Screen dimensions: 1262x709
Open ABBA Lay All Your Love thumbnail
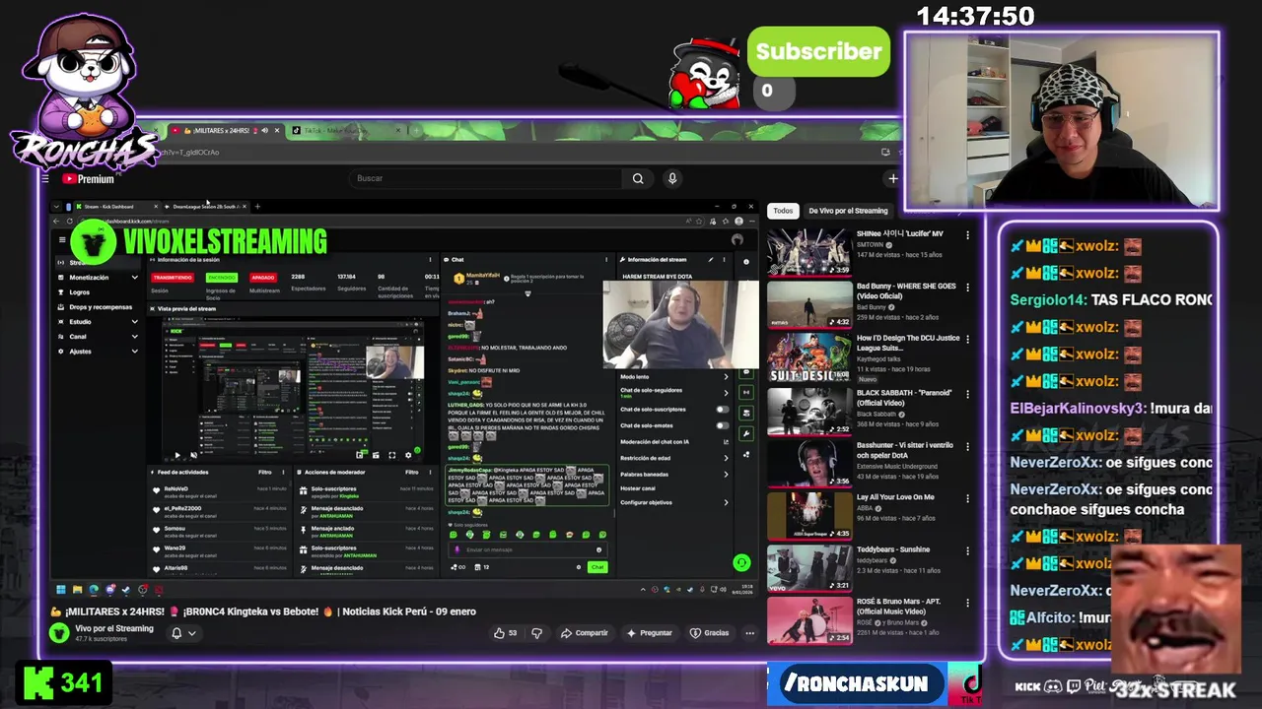pyautogui.click(x=809, y=515)
